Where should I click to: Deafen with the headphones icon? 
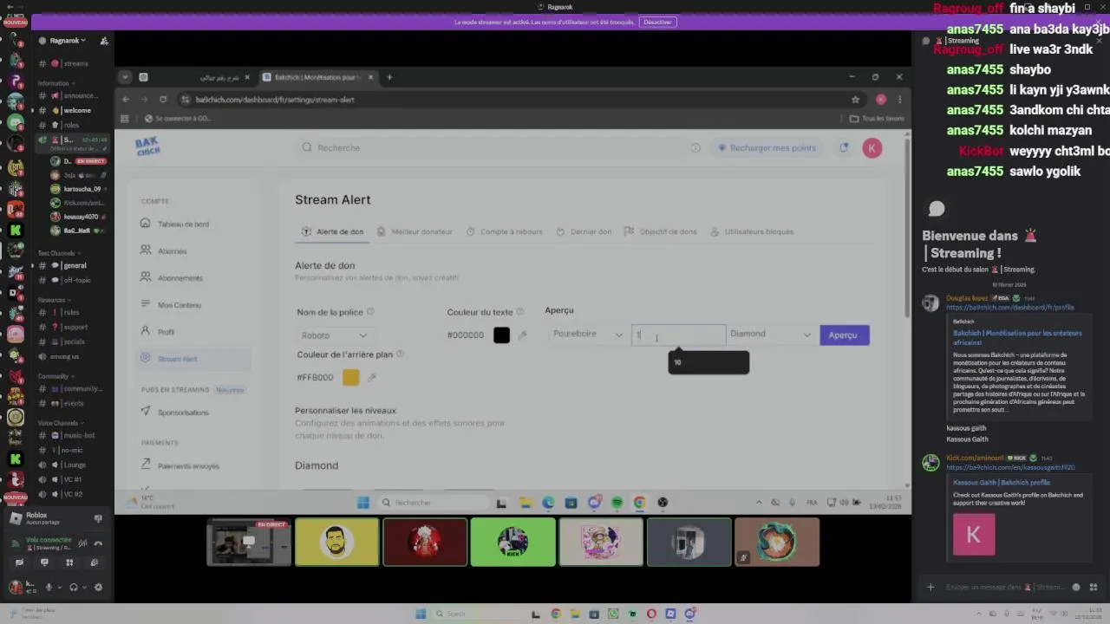click(73, 587)
